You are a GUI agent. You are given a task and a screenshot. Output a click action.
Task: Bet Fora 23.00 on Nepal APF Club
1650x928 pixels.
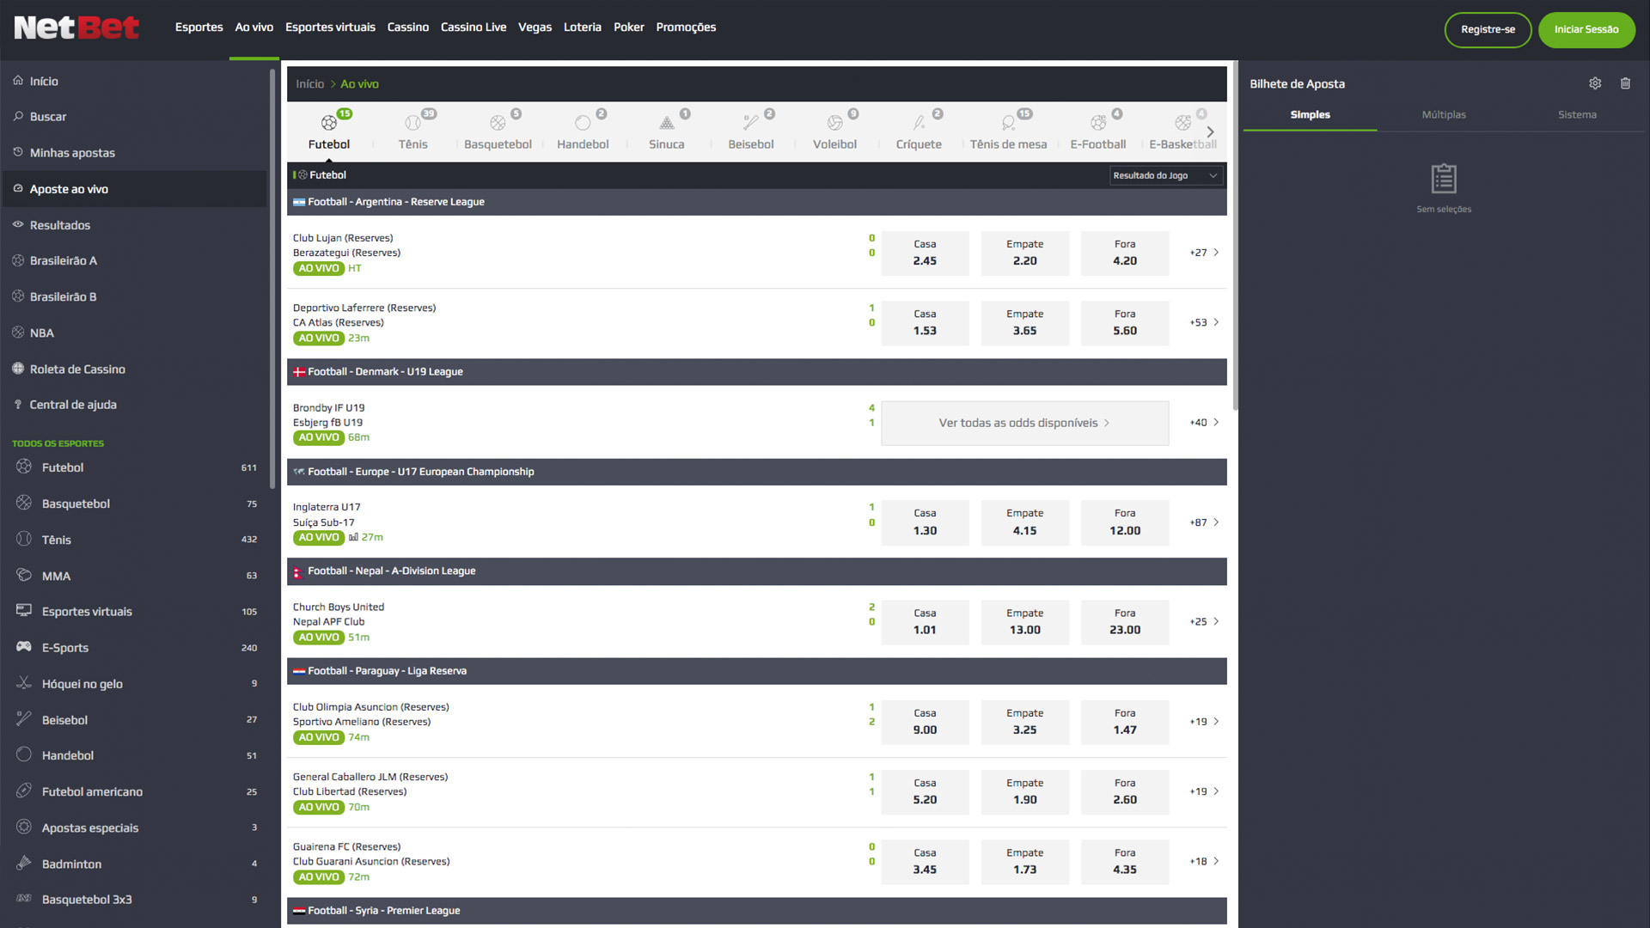click(x=1125, y=621)
